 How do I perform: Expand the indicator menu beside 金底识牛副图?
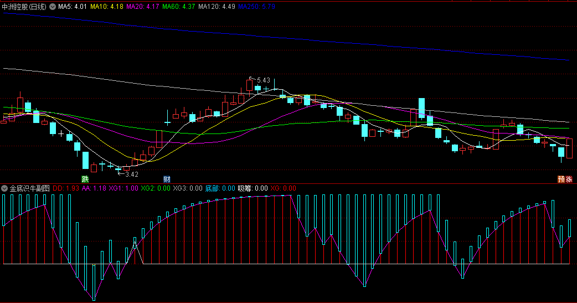tap(4, 188)
